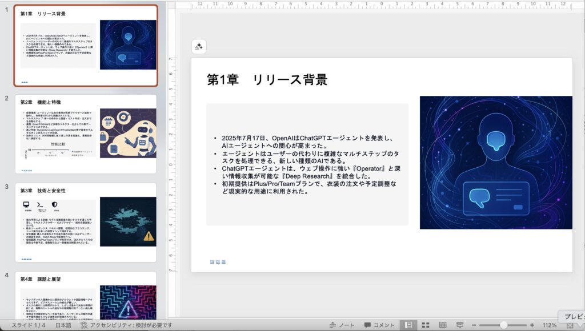Viewport: 585px width, 331px height.
Task: Open the アクセシビリティ: 検討が必要です accessibility checker
Action: click(127, 325)
